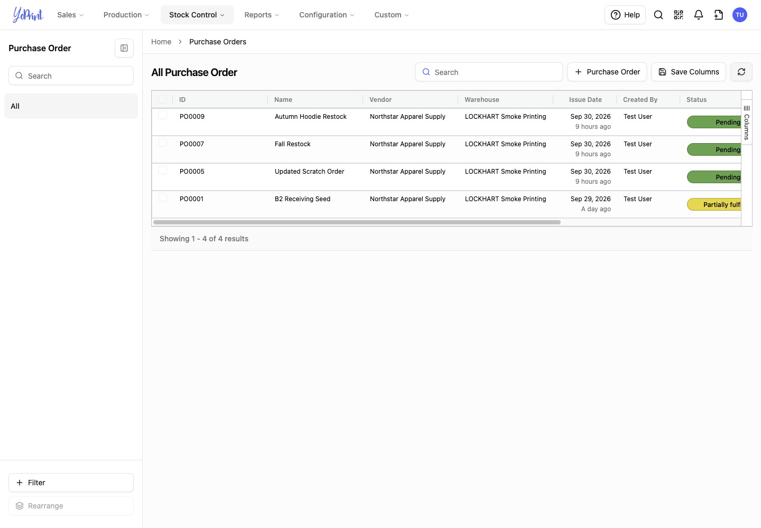
Task: Select the All view in sidebar
Action: tap(71, 106)
